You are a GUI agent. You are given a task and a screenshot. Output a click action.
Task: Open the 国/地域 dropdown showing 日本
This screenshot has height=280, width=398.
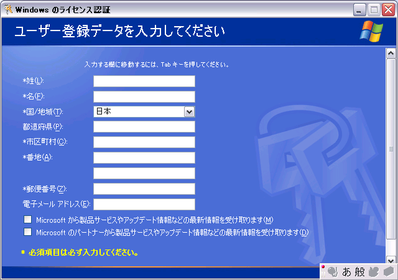tap(189, 111)
